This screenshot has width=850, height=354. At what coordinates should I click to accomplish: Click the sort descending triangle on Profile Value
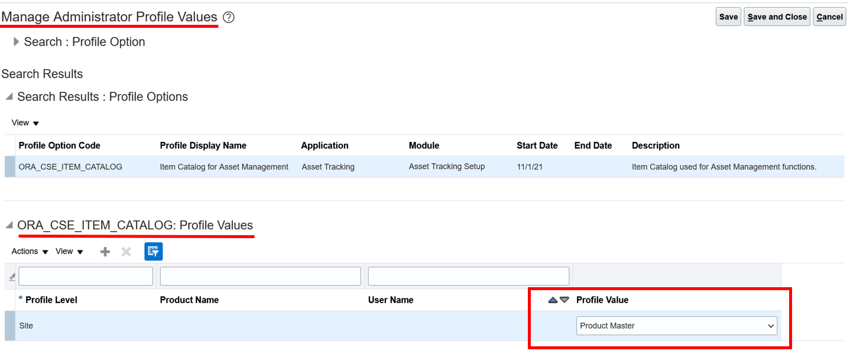coord(564,300)
